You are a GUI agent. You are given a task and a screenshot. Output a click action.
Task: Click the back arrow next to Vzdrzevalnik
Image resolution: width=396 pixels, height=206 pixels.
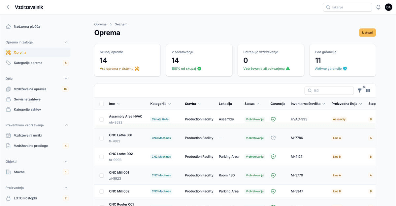tap(8, 7)
